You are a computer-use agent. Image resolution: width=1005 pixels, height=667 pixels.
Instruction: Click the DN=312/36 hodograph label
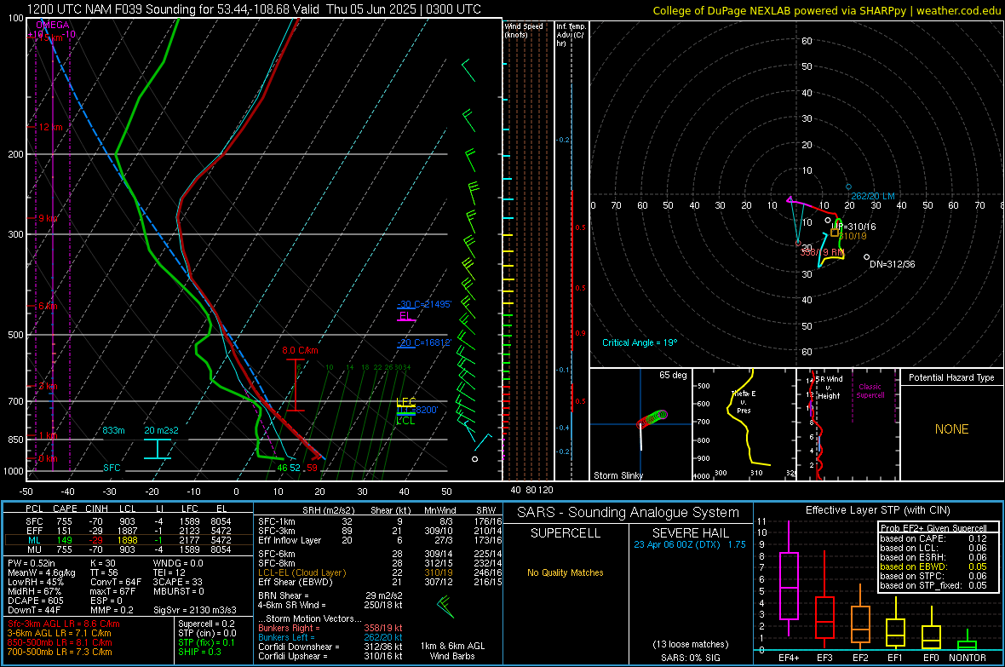coord(893,264)
